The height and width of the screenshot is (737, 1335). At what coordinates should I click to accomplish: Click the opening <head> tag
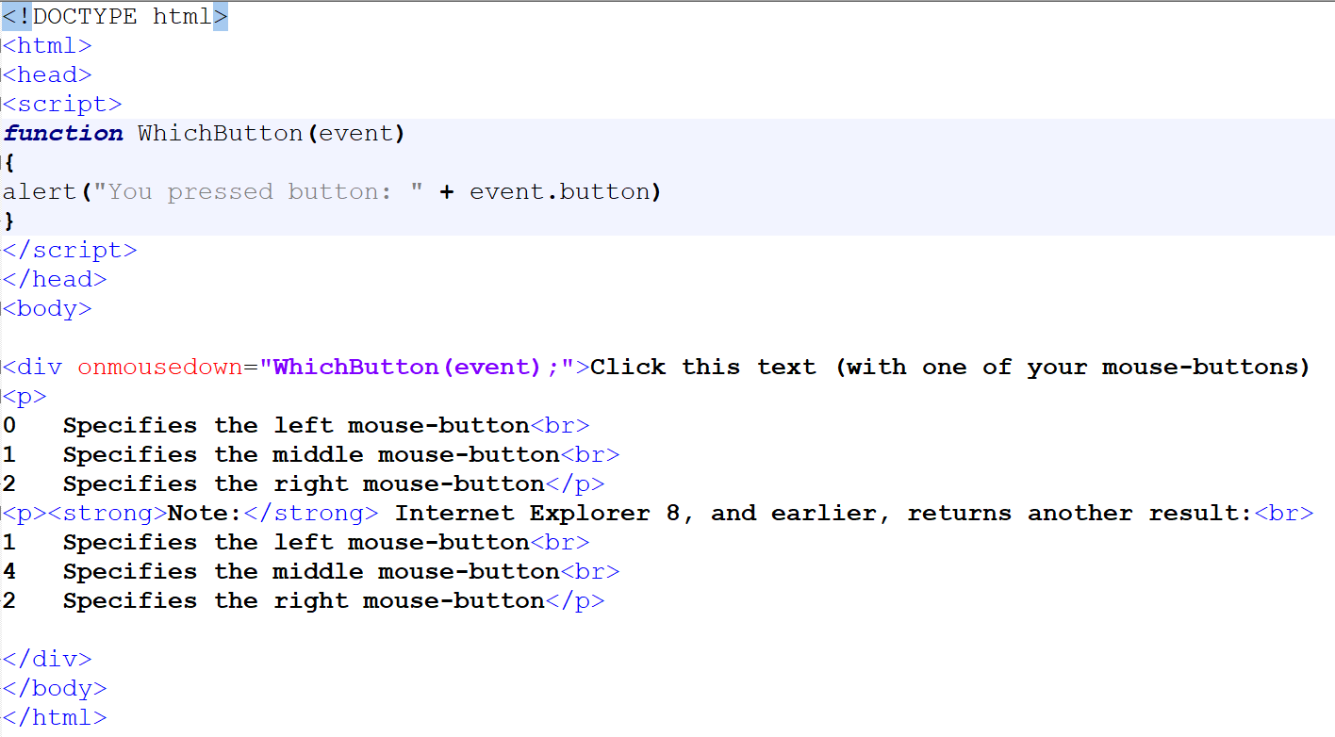[x=47, y=75]
